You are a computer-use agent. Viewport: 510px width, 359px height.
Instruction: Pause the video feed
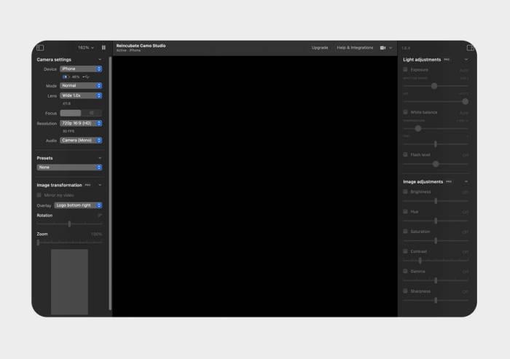103,47
